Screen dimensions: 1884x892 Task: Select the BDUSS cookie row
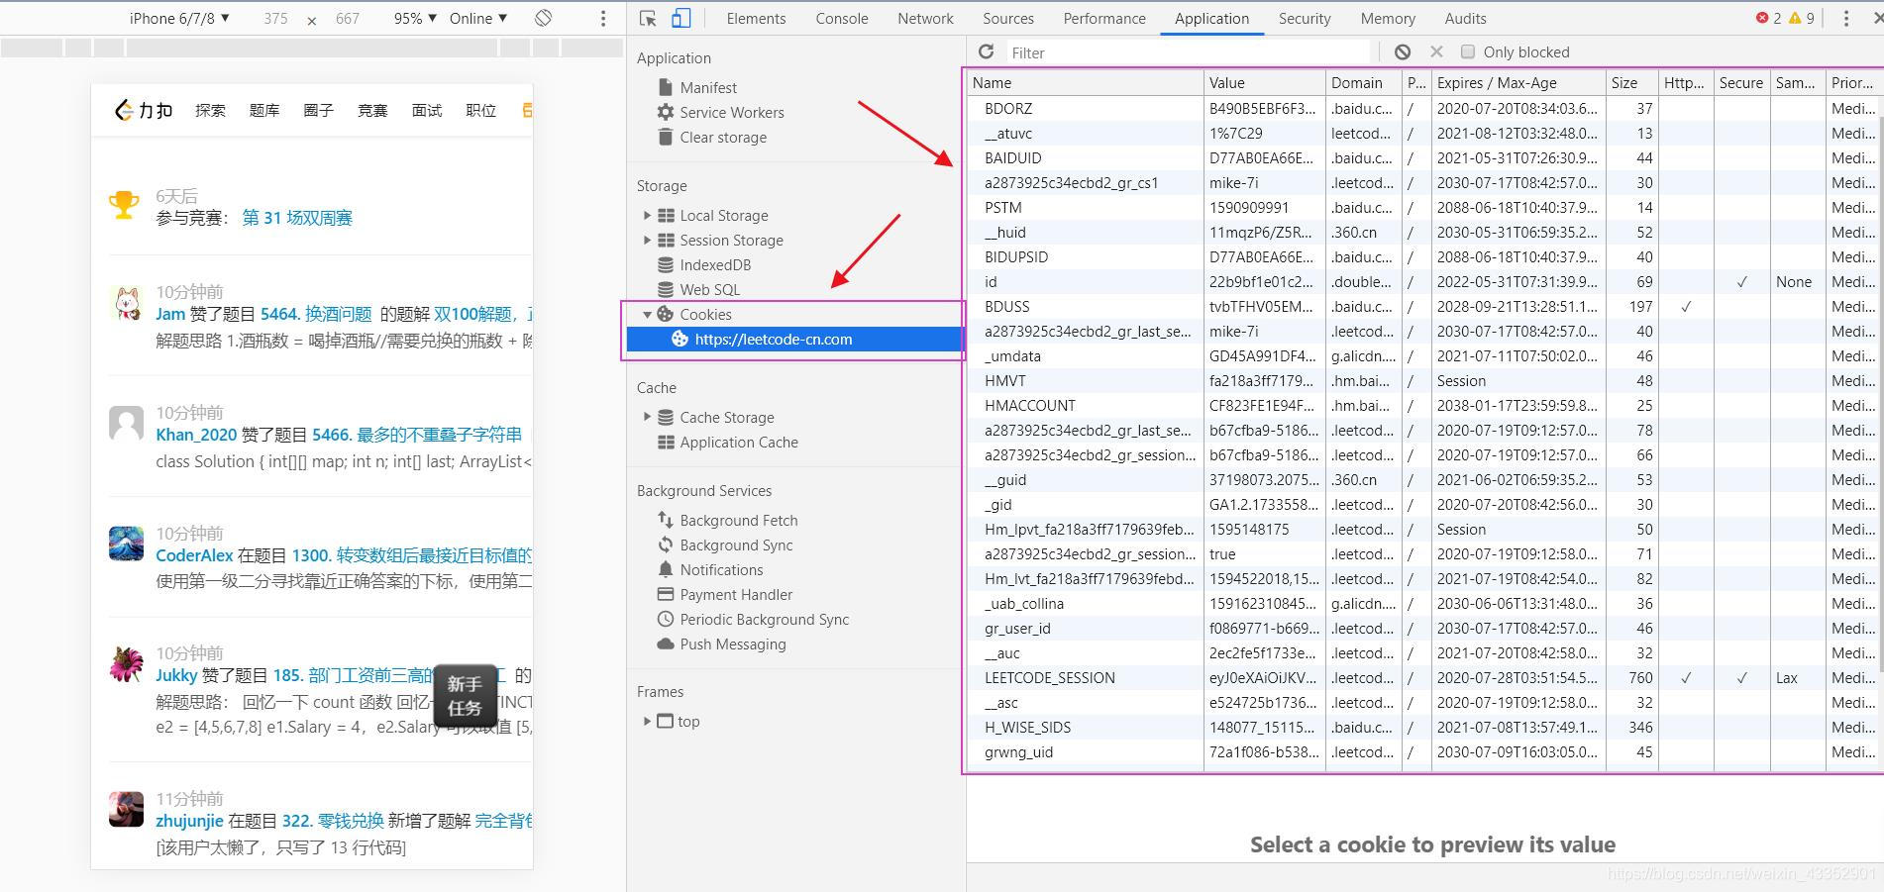1423,307
